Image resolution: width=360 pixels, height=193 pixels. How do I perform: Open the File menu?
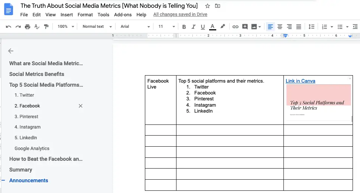(24, 15)
